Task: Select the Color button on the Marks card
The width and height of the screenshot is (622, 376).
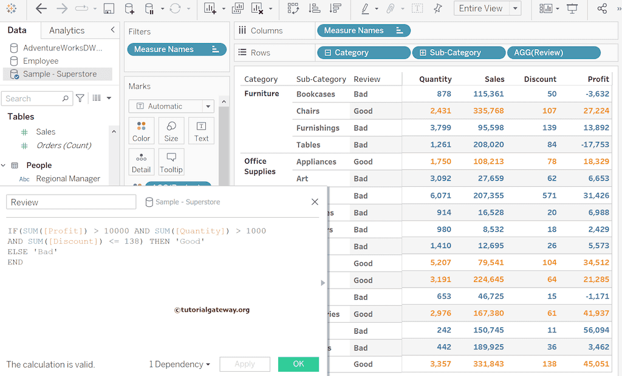Action: [x=141, y=130]
